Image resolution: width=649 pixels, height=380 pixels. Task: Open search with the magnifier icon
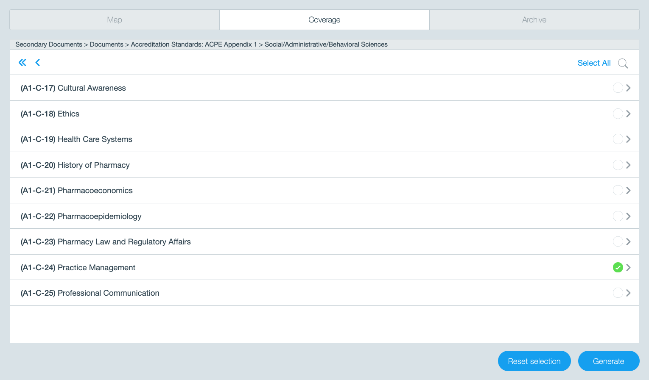pyautogui.click(x=623, y=63)
